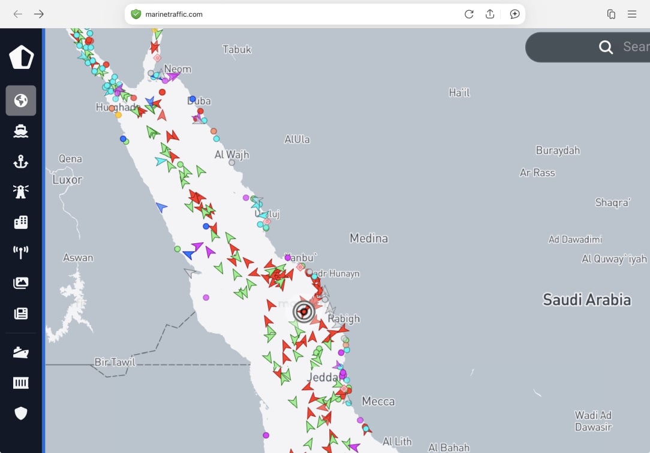Open the Live Map globe icon

[21, 101]
